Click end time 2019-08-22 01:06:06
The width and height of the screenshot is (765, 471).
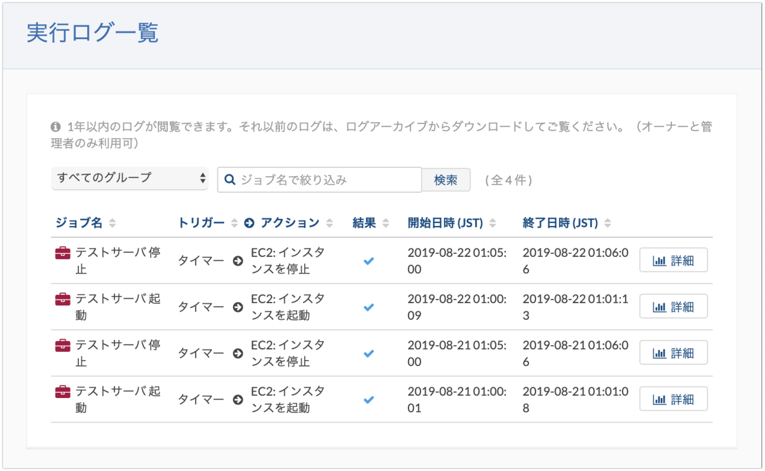click(x=576, y=261)
